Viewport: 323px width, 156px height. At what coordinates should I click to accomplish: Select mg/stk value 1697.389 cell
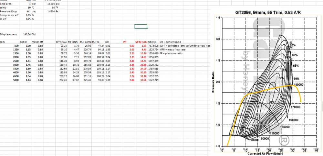pos(153,61)
